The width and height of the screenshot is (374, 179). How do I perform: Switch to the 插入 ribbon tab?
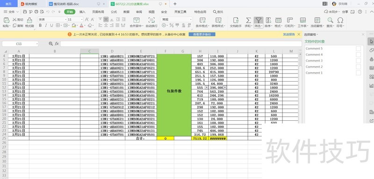82,12
